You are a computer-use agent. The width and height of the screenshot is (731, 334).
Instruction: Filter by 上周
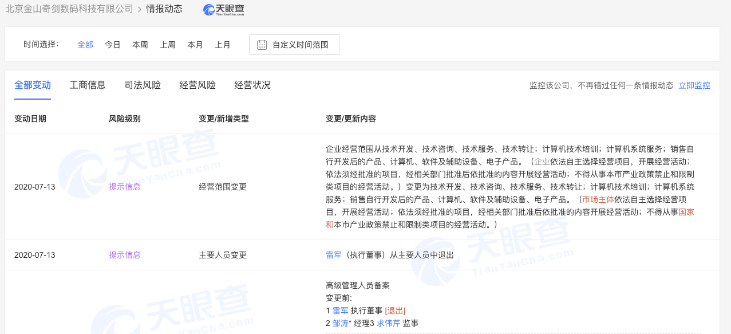pos(168,45)
